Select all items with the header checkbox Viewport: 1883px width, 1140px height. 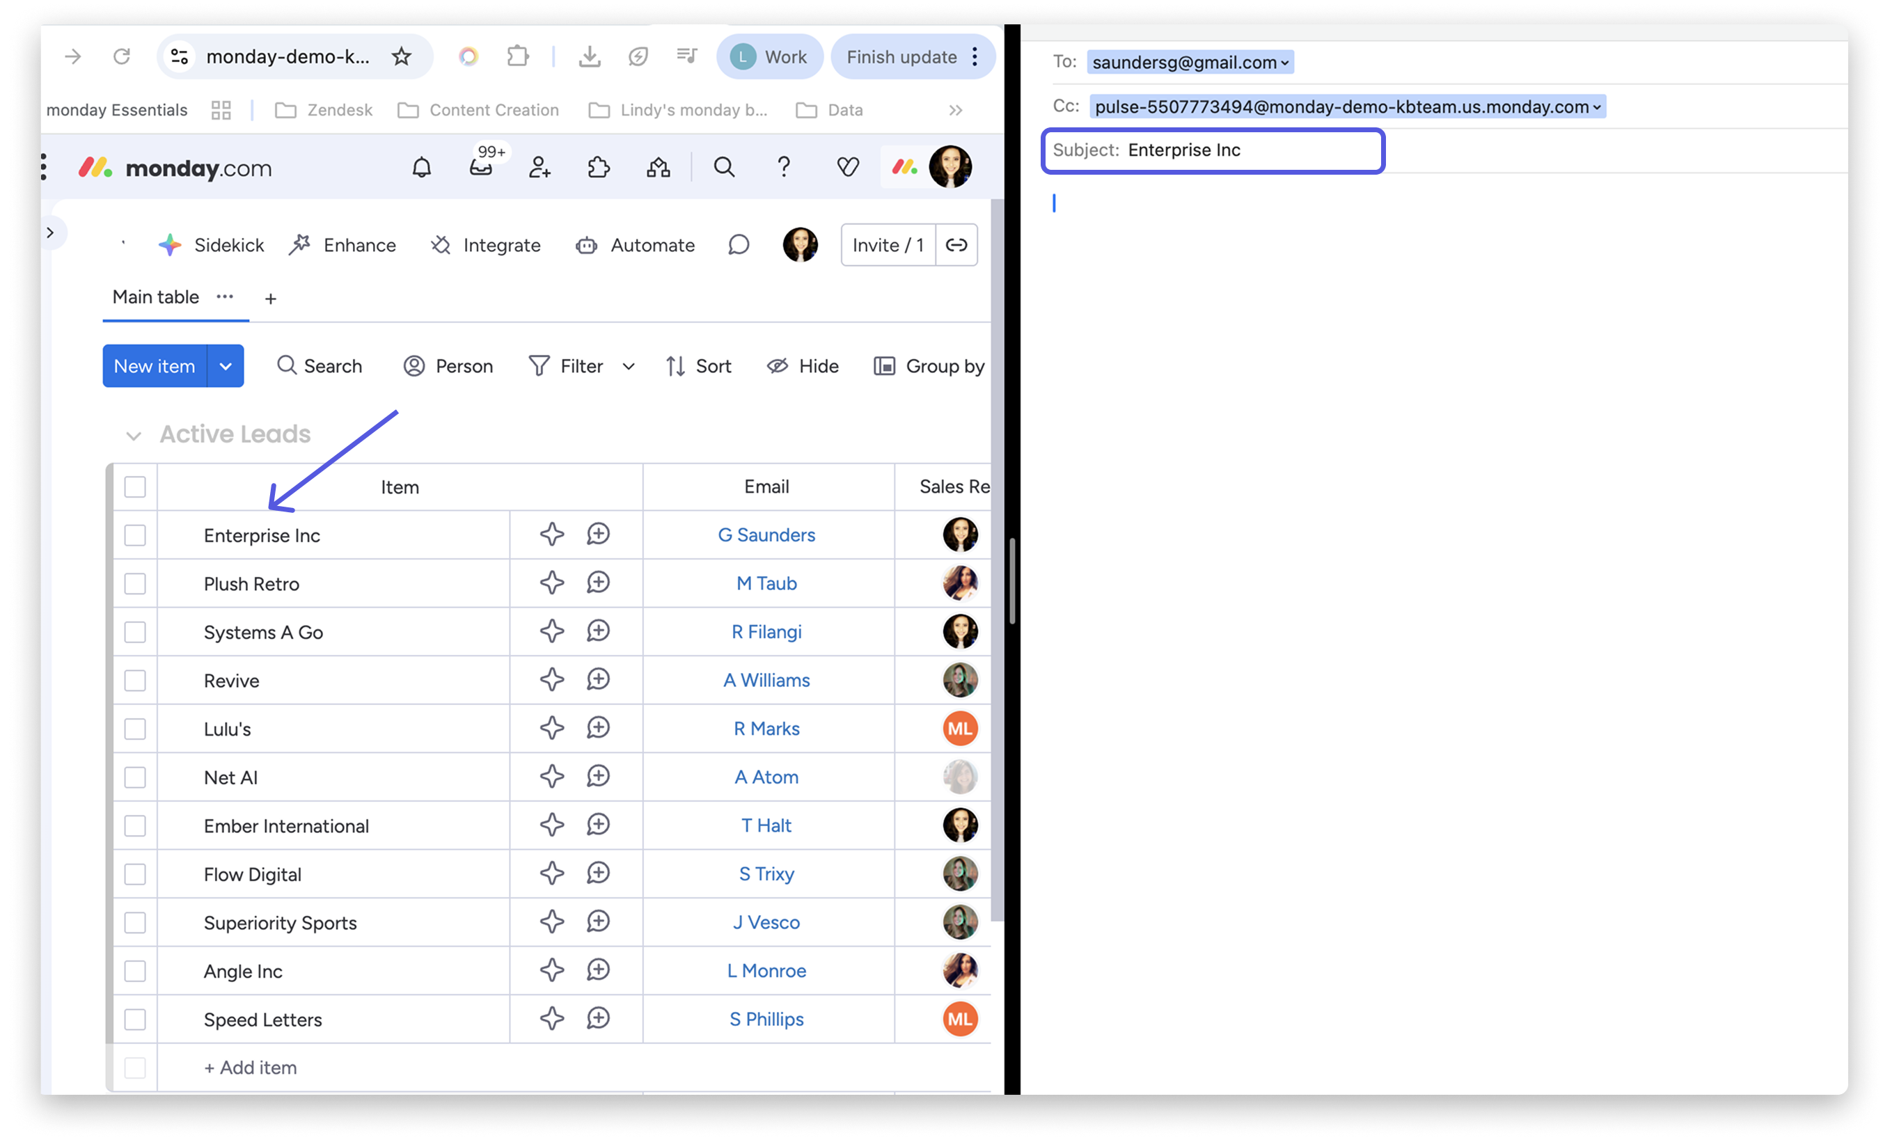[134, 486]
